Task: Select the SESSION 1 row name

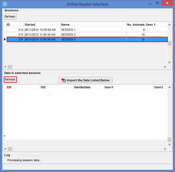Action: [68, 30]
